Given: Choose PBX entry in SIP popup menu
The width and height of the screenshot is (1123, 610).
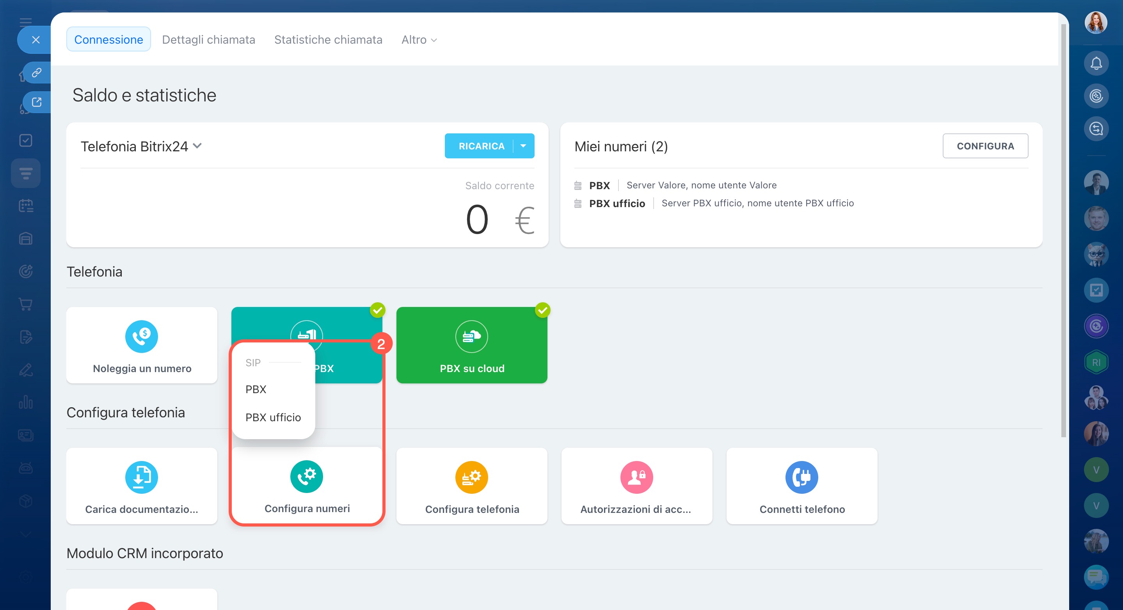Looking at the screenshot, I should [x=256, y=389].
